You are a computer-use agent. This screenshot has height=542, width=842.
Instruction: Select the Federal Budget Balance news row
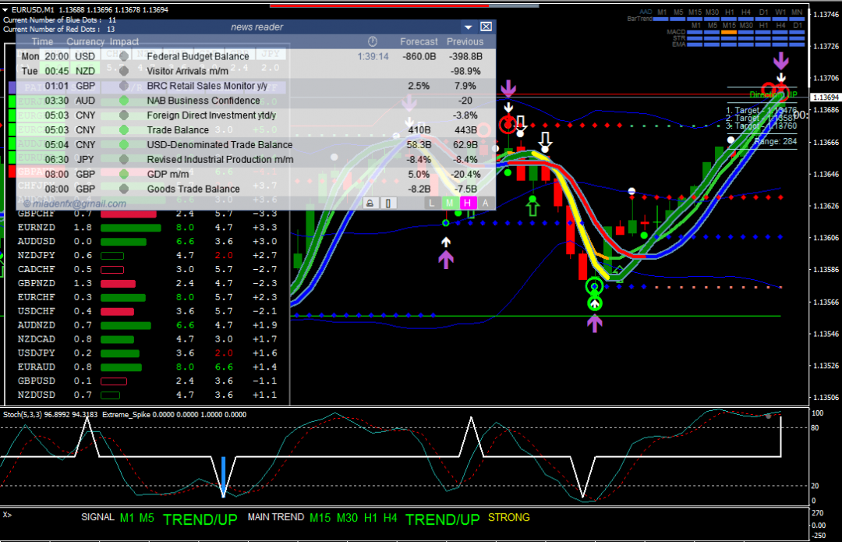(198, 56)
